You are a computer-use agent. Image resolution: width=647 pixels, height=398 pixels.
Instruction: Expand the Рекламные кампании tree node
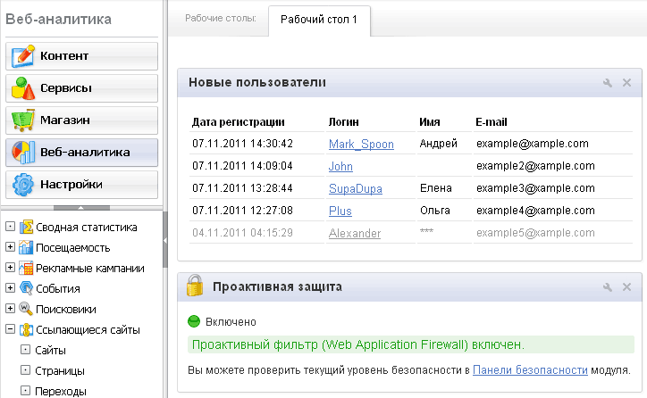11,268
